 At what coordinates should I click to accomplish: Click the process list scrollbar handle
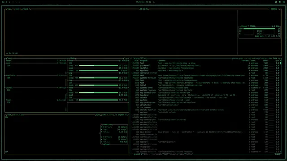pyautogui.click(x=281, y=63)
